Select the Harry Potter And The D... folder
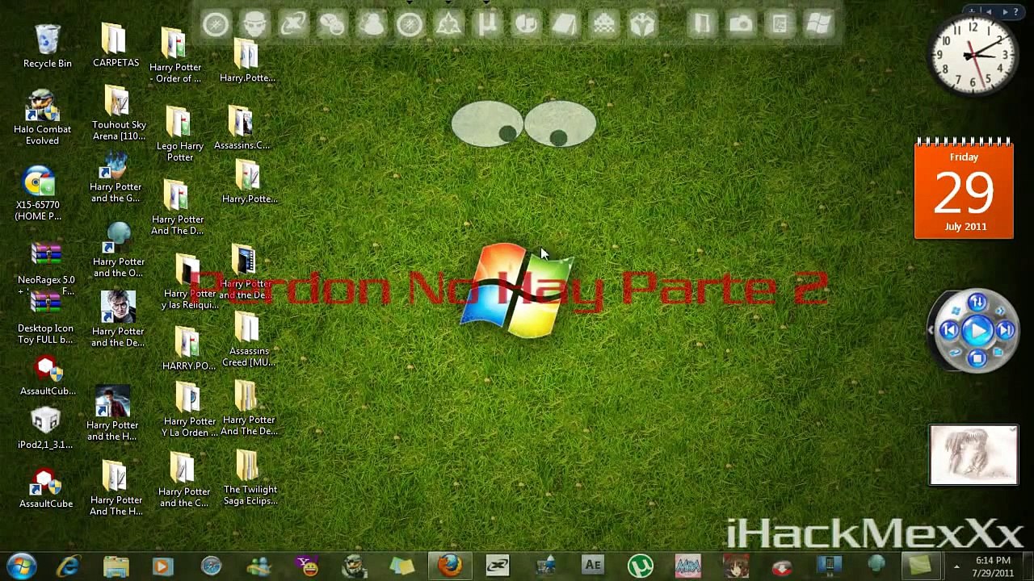This screenshot has width=1034, height=581. click(x=178, y=208)
